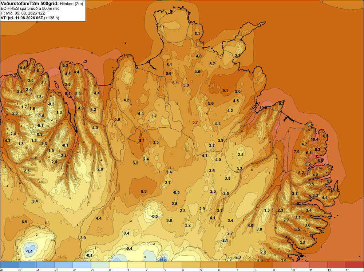Click the forecast lead '(+138 h)'
This screenshot has height=272, width=364.
click(52, 17)
